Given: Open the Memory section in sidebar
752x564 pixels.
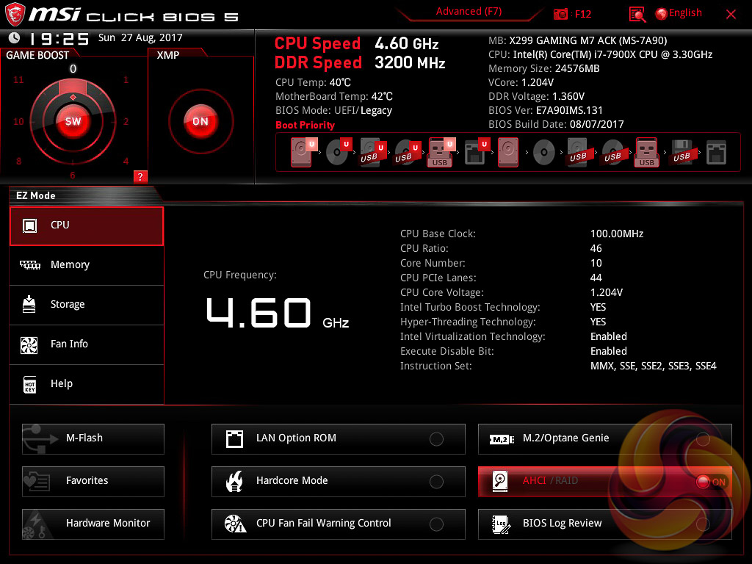Looking at the screenshot, I should point(87,265).
